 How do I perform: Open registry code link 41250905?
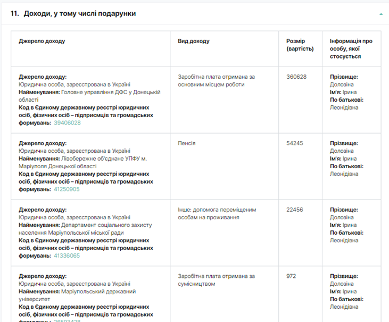67,189
